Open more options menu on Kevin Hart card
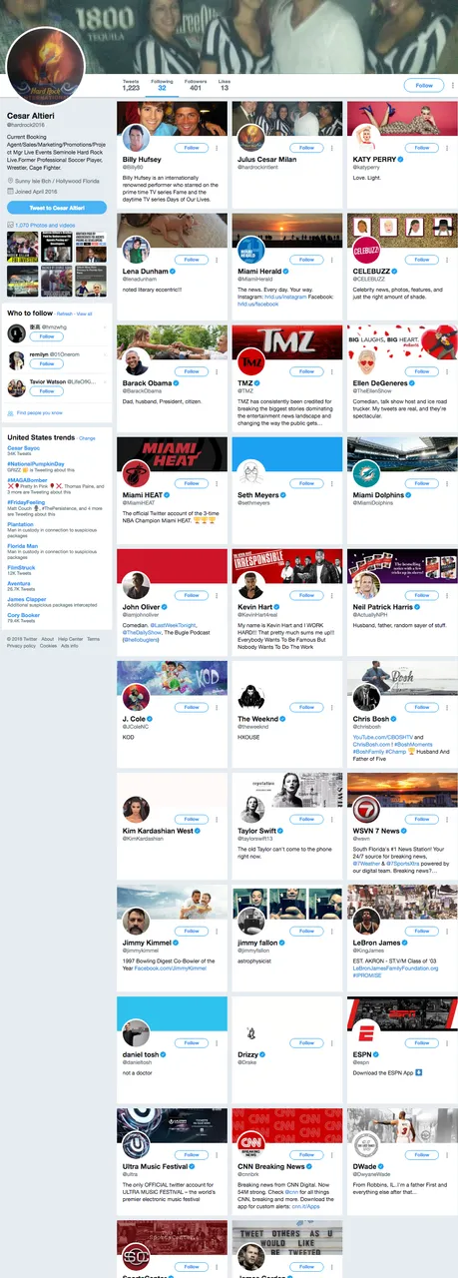Viewport: 458px width, 1278px height. (332, 594)
